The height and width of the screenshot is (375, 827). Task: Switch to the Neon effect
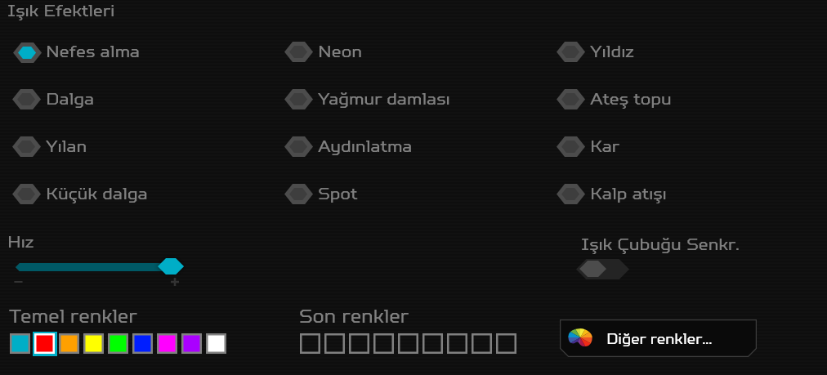(299, 52)
